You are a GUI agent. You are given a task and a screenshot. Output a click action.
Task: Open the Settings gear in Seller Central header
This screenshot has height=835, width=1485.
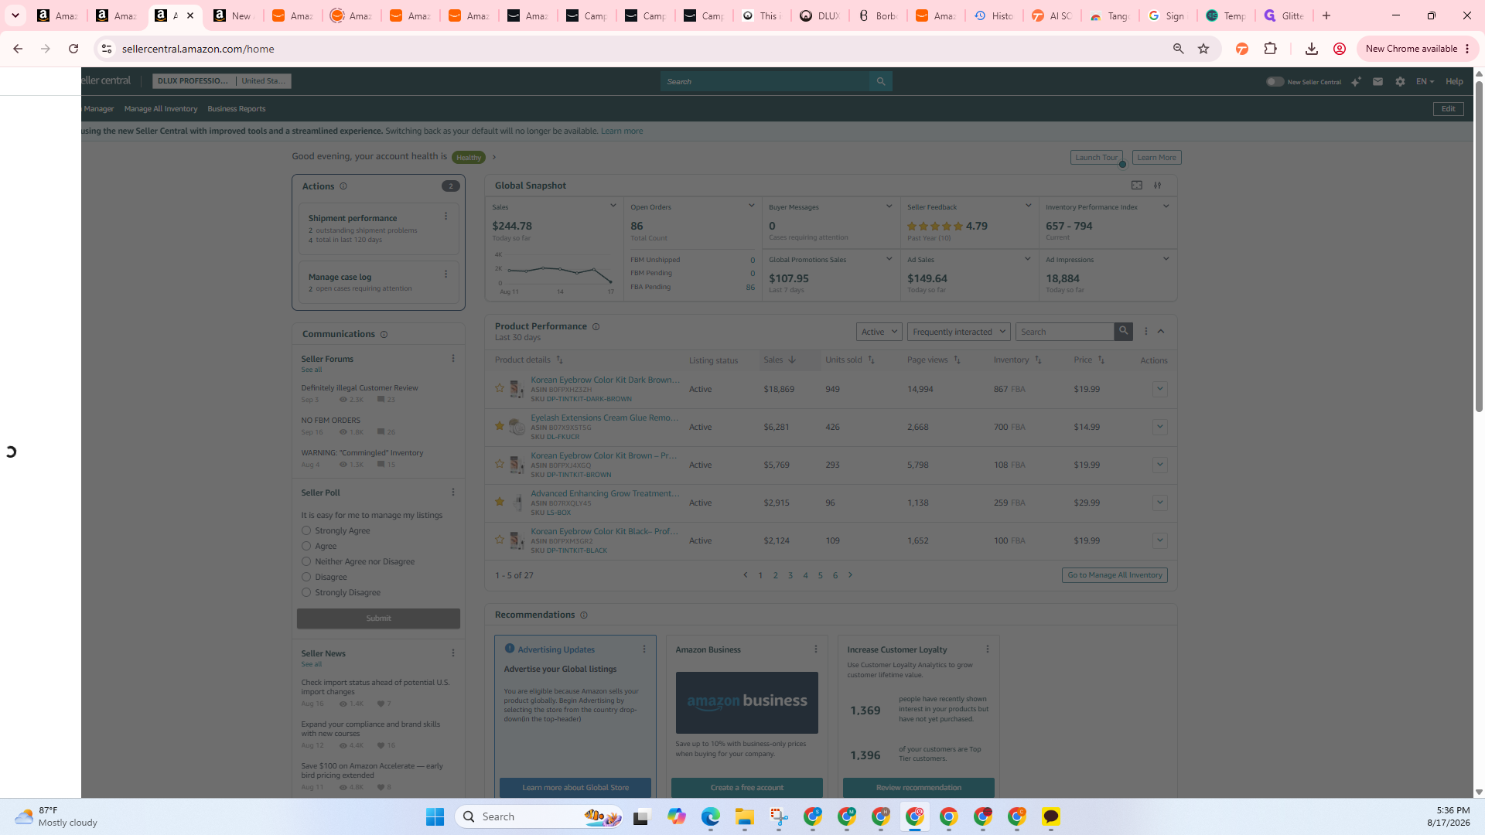coord(1400,81)
